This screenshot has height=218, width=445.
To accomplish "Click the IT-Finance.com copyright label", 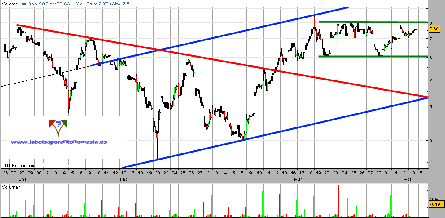I will pos(19,165).
